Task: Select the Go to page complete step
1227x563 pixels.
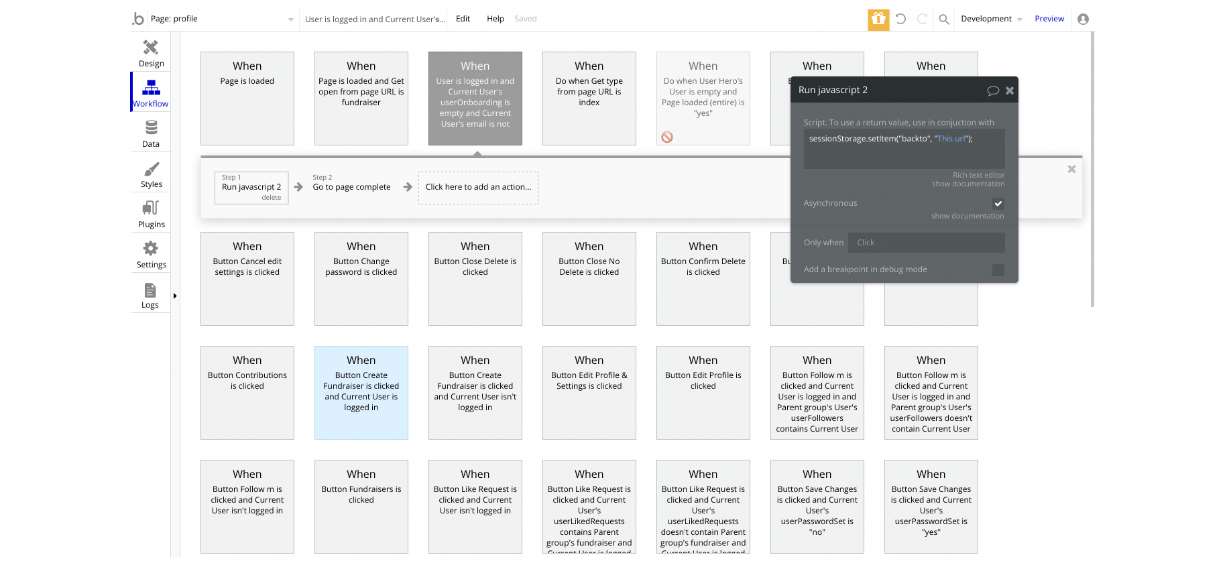Action: 351,187
